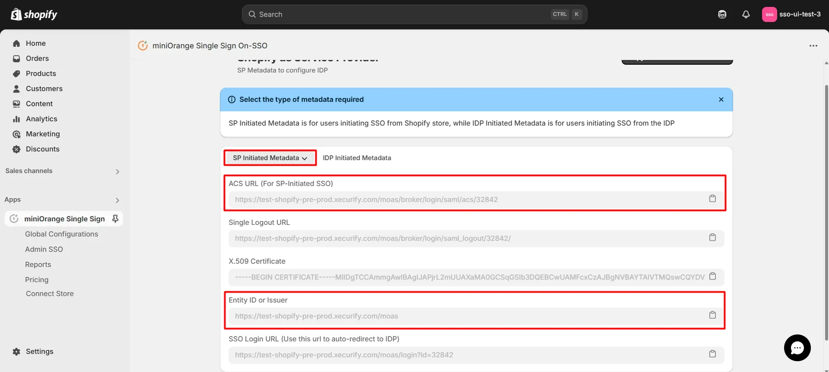This screenshot has height=372, width=829.
Task: Copy the SSO Login URL
Action: click(x=712, y=354)
